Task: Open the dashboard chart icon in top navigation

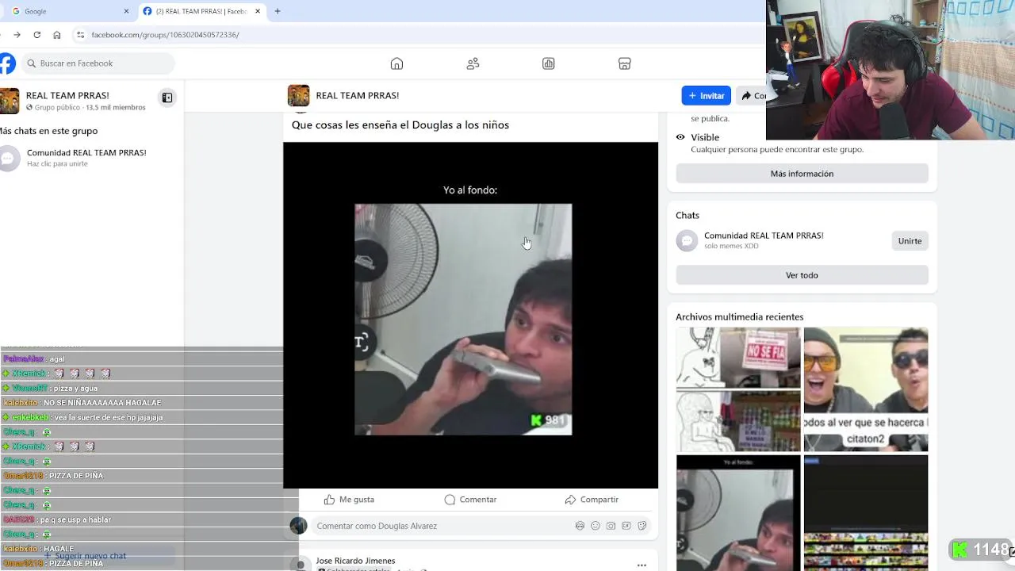Action: [549, 63]
